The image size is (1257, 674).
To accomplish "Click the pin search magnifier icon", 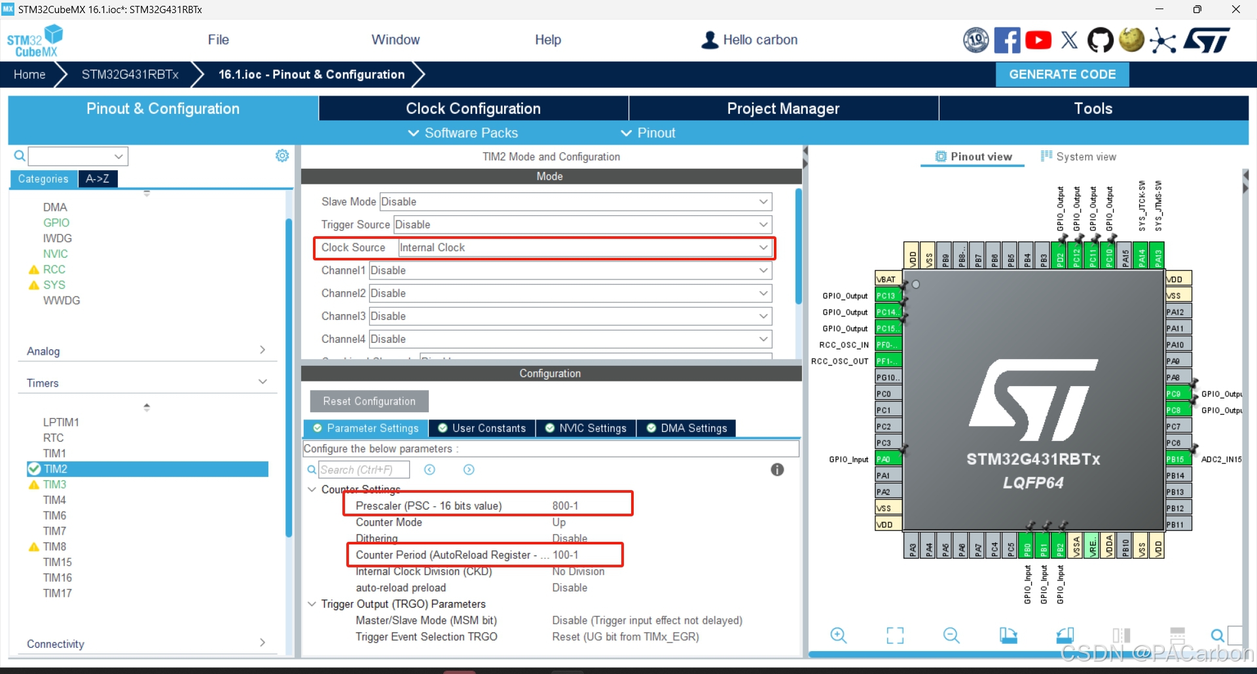I will coord(1217,635).
